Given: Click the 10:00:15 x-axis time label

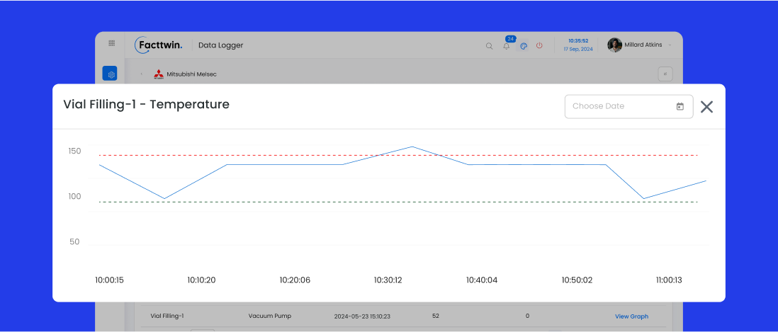Looking at the screenshot, I should [x=109, y=280].
